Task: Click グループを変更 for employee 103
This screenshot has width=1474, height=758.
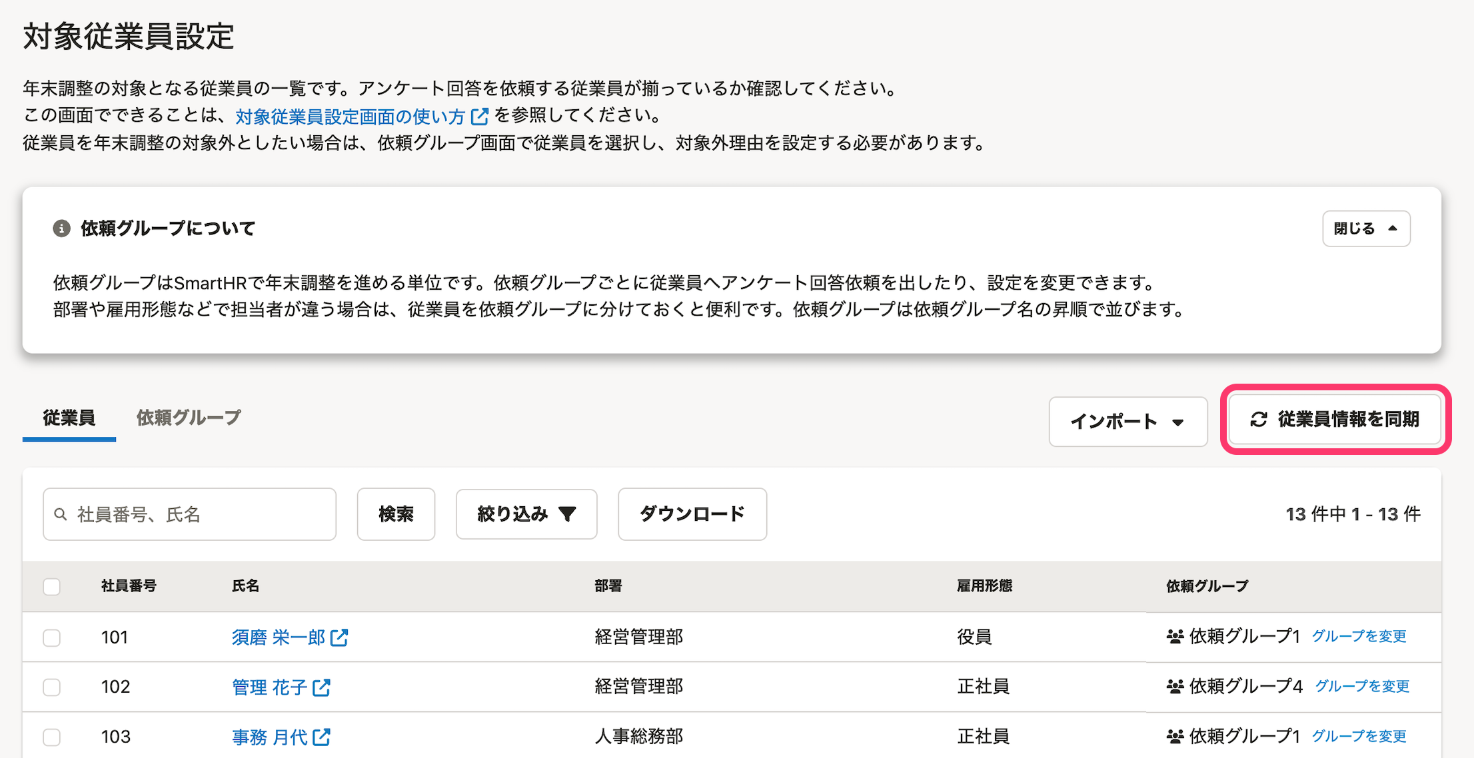Action: point(1359,736)
